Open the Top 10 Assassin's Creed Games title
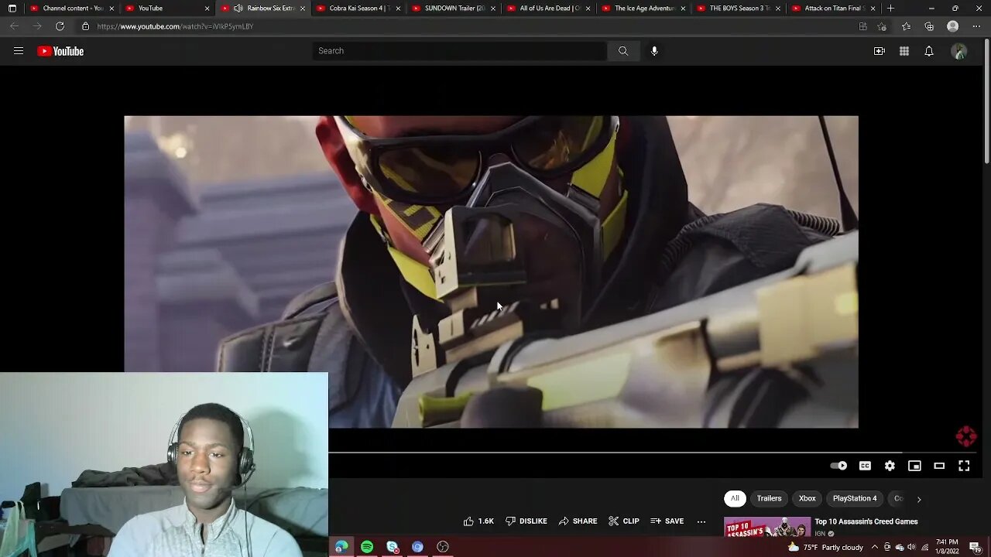Image resolution: width=991 pixels, height=557 pixels. point(866,521)
